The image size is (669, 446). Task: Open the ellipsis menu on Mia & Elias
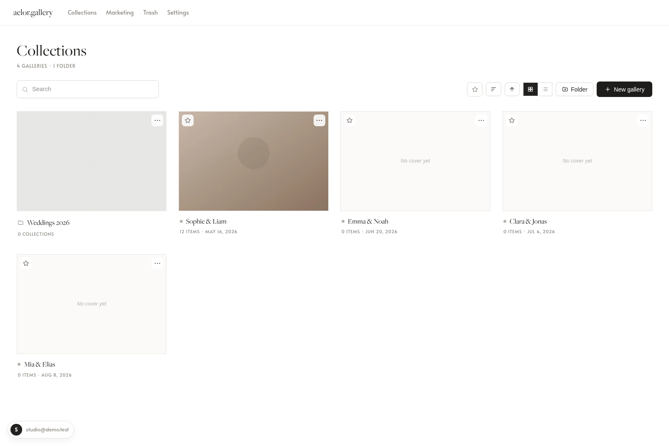(157, 263)
